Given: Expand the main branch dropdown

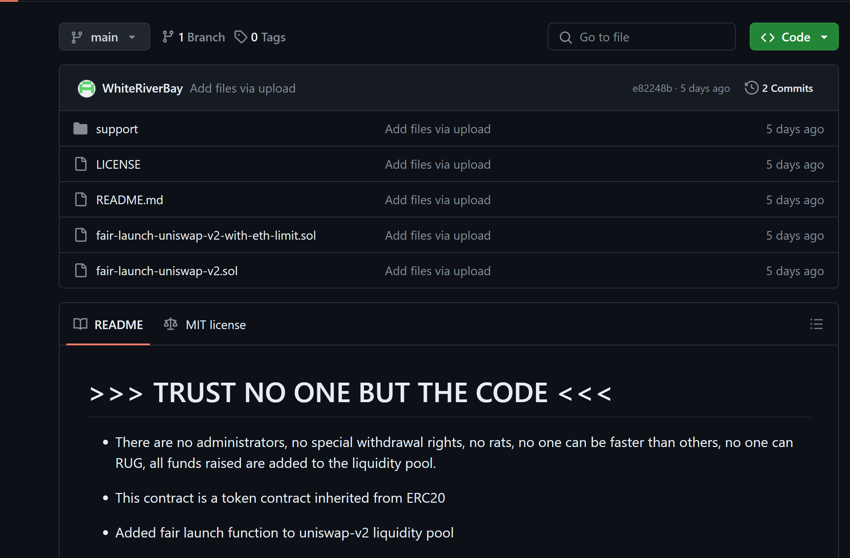Looking at the screenshot, I should click(104, 37).
